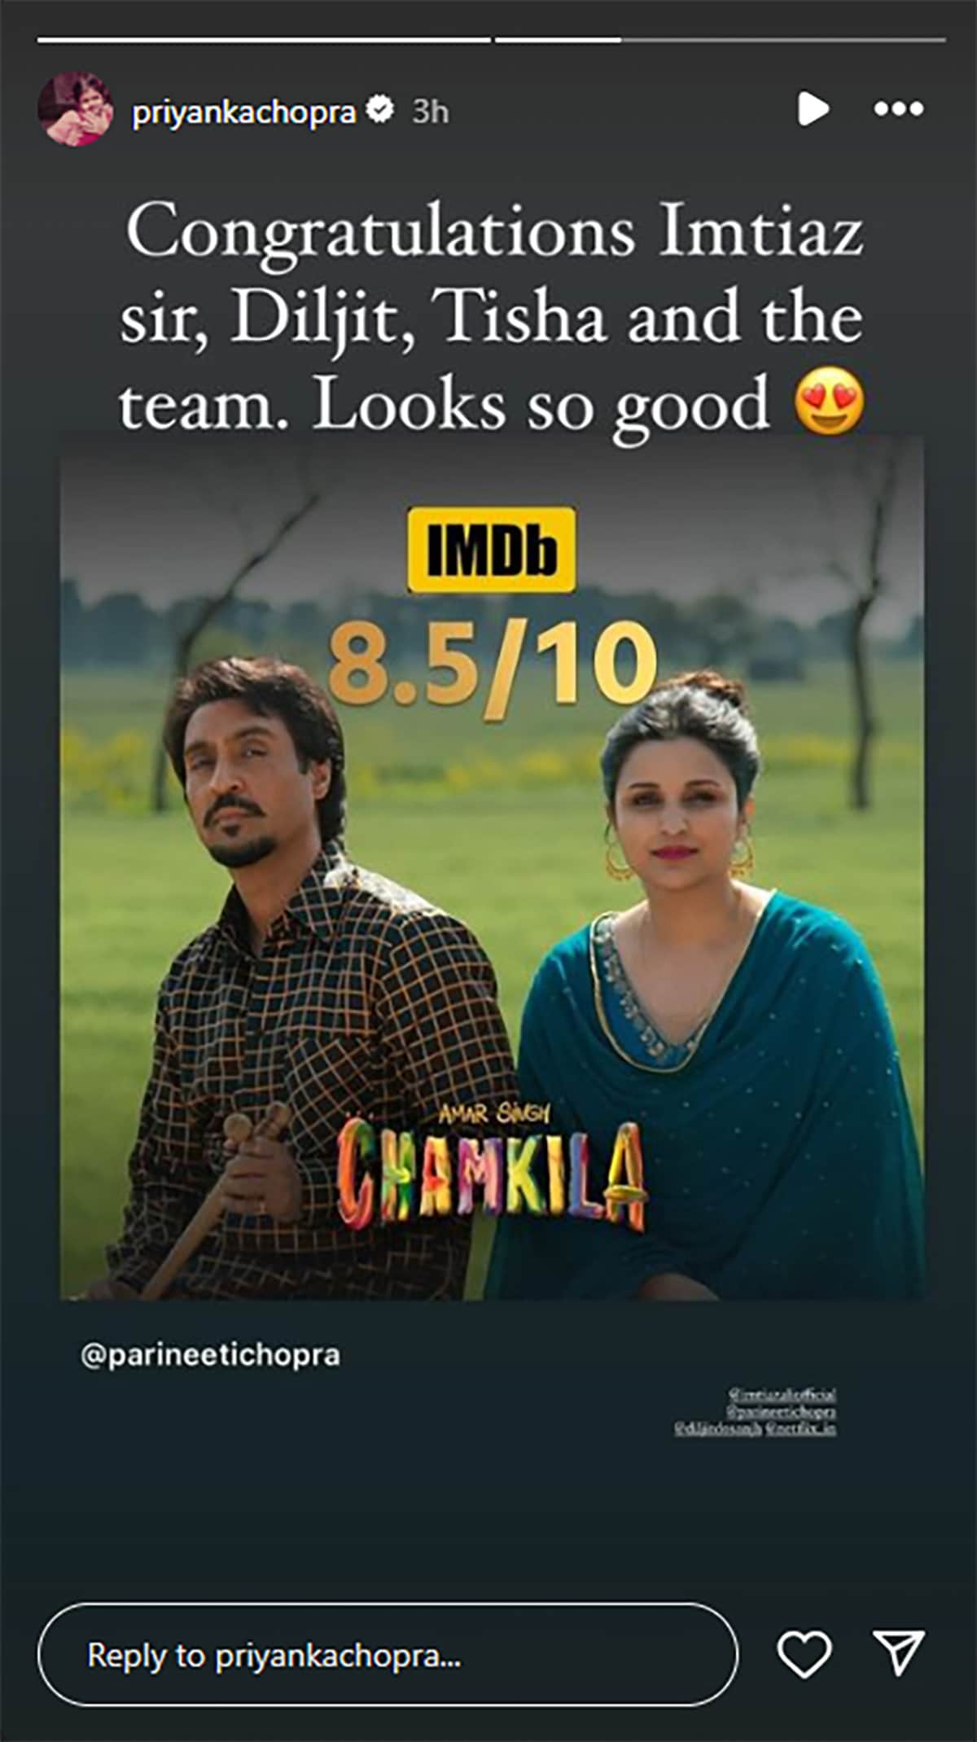Play the paused story
This screenshot has height=1742, width=977.
click(x=812, y=108)
